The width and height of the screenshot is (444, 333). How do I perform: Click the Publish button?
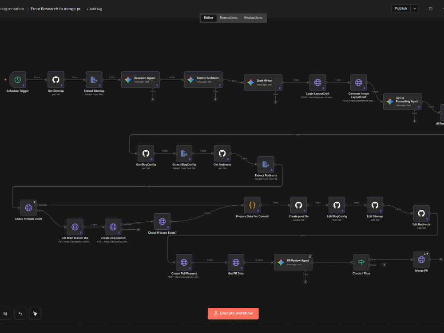coord(401,8)
